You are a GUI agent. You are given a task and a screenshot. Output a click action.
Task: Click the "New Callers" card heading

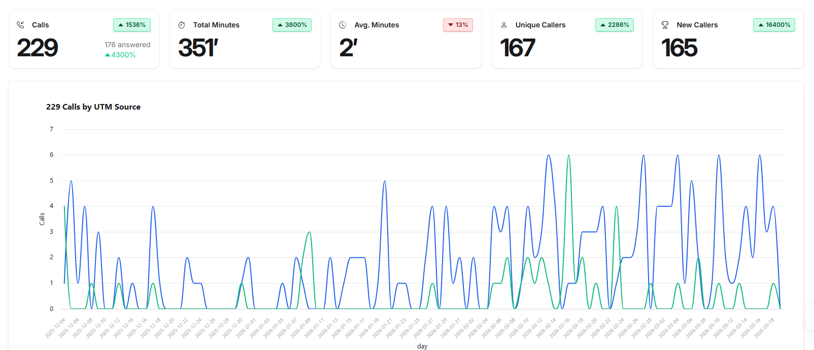[697, 25]
